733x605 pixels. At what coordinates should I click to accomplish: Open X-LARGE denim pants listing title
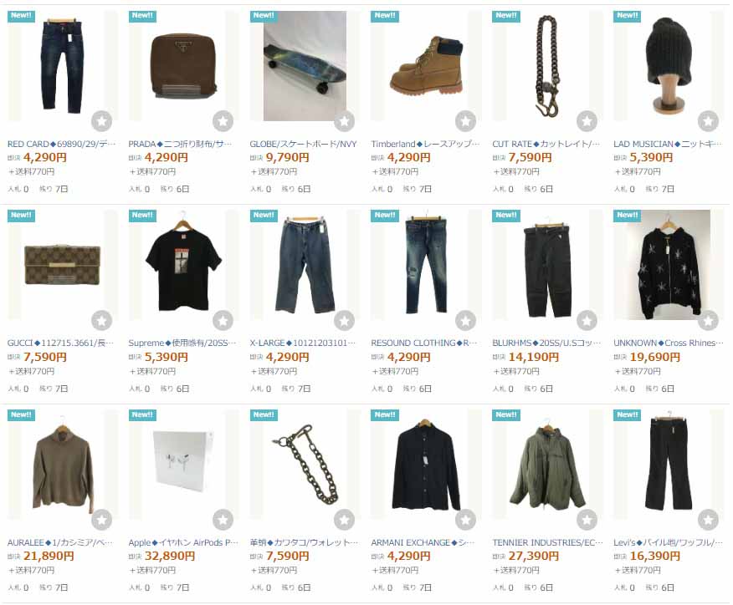(302, 343)
